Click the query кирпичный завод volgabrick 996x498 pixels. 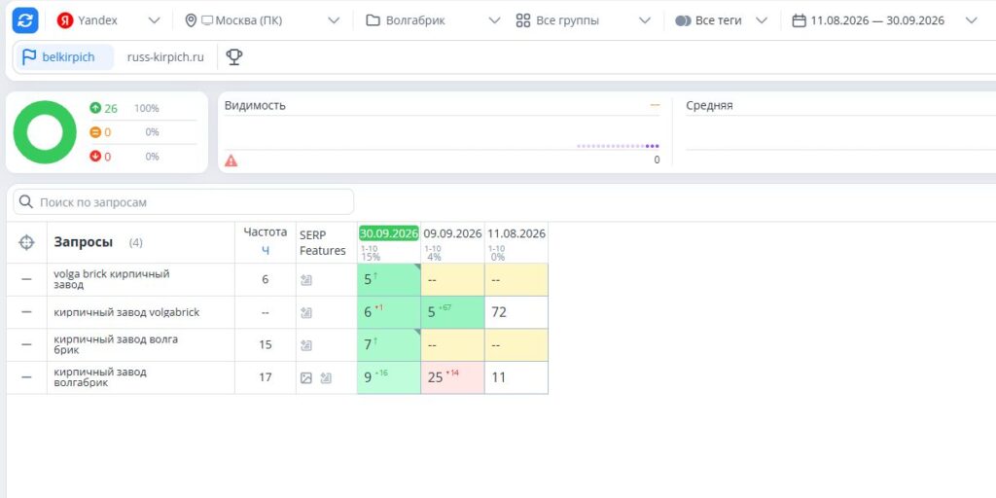(126, 312)
